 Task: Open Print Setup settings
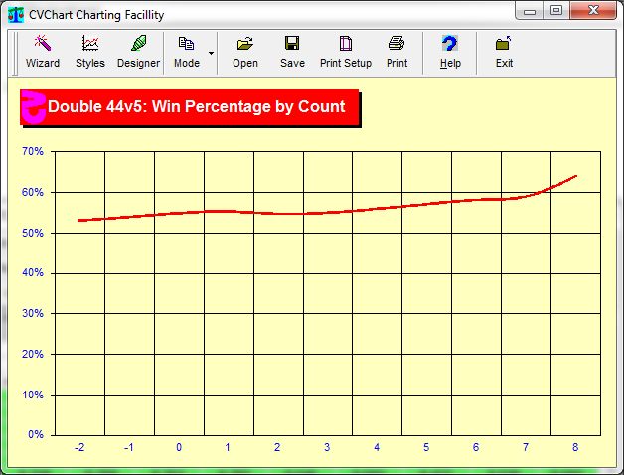click(x=345, y=52)
